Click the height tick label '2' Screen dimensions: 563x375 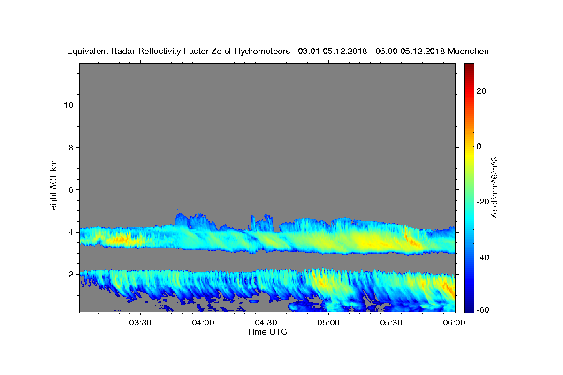(x=71, y=274)
